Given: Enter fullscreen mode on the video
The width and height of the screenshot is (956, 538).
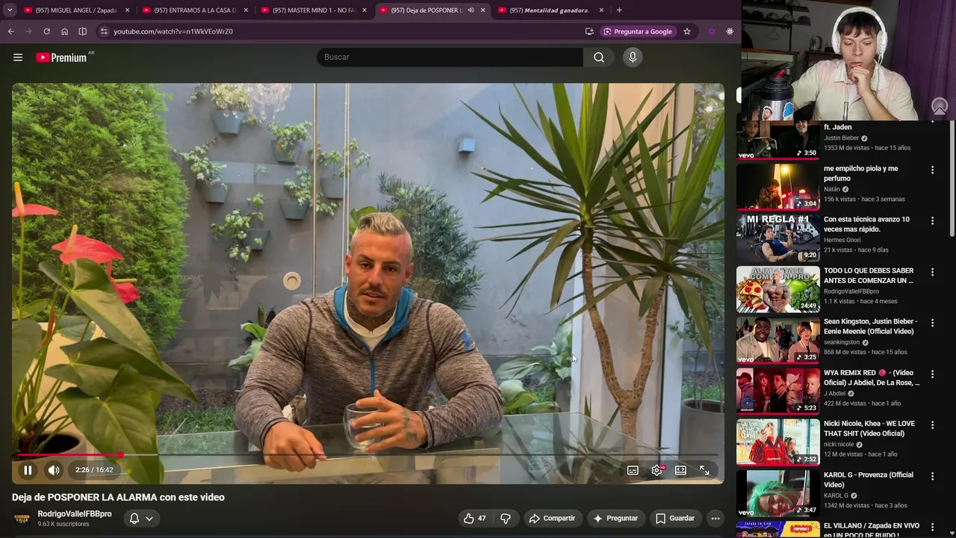Looking at the screenshot, I should 704,470.
